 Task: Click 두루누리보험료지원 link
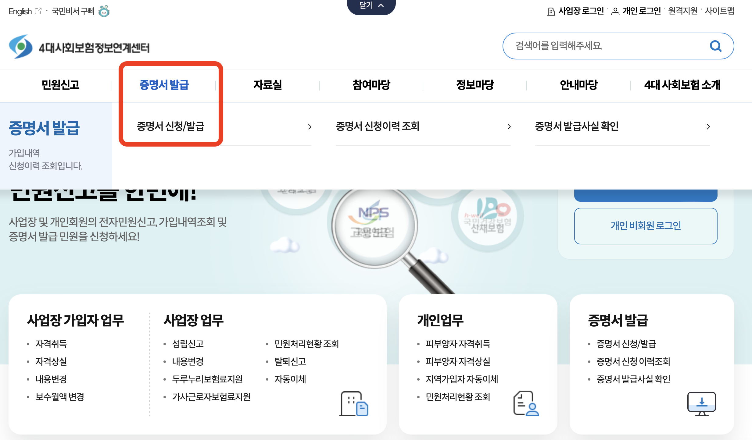pos(207,379)
